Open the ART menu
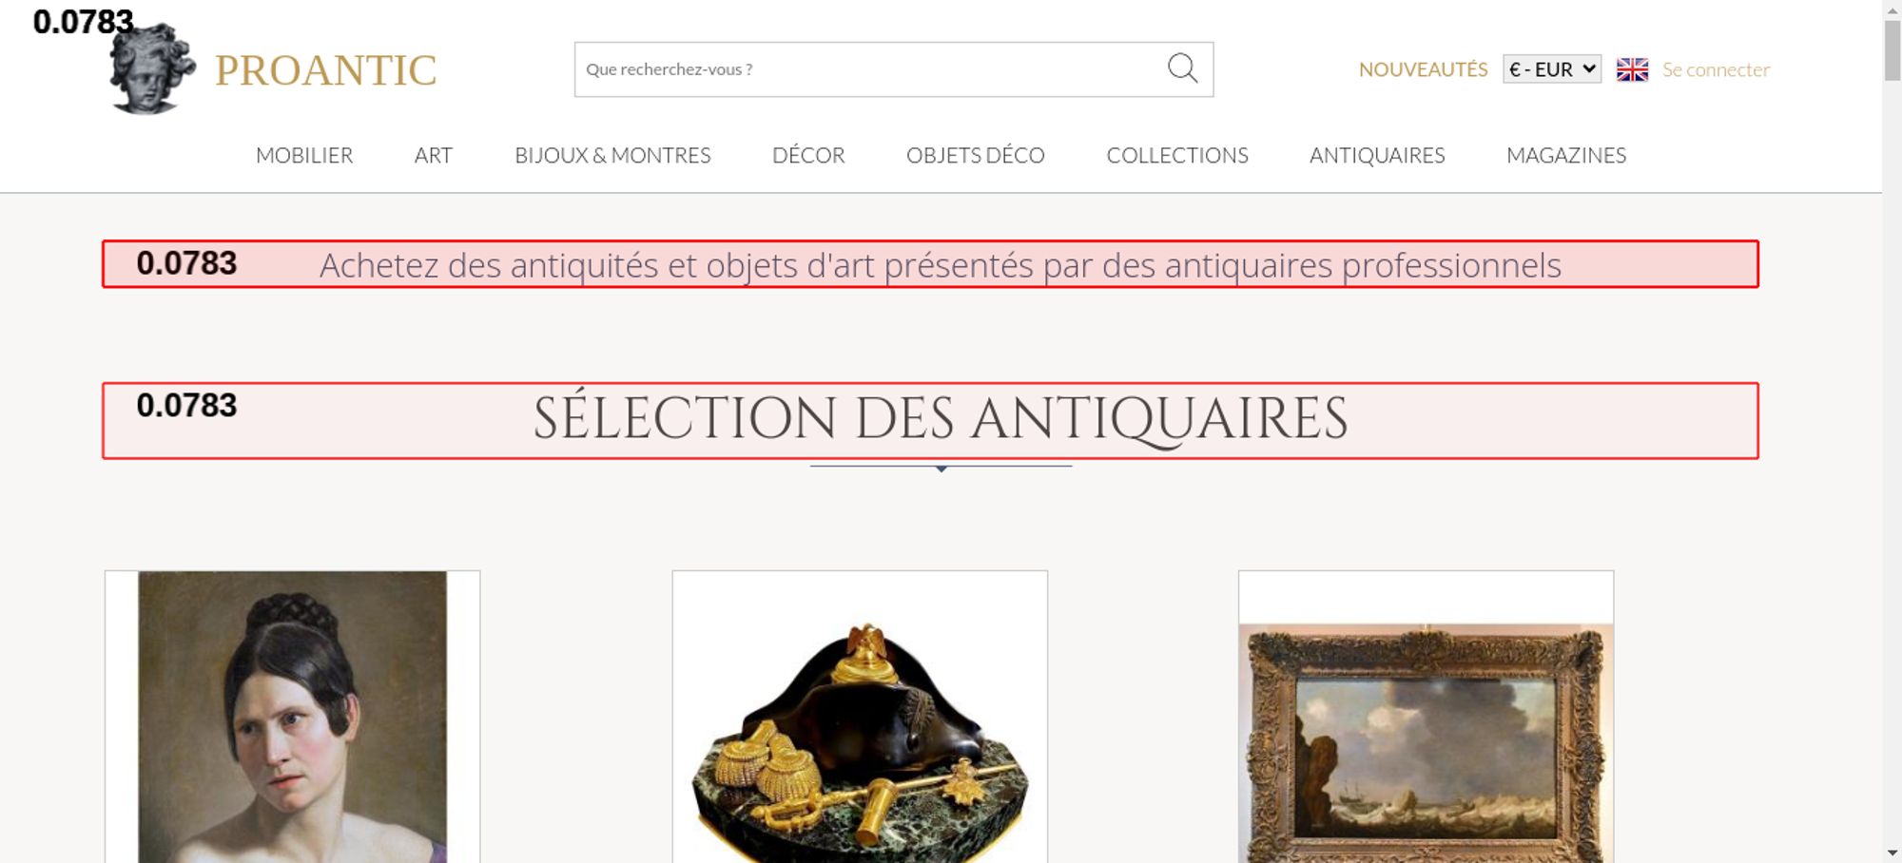 click(433, 155)
